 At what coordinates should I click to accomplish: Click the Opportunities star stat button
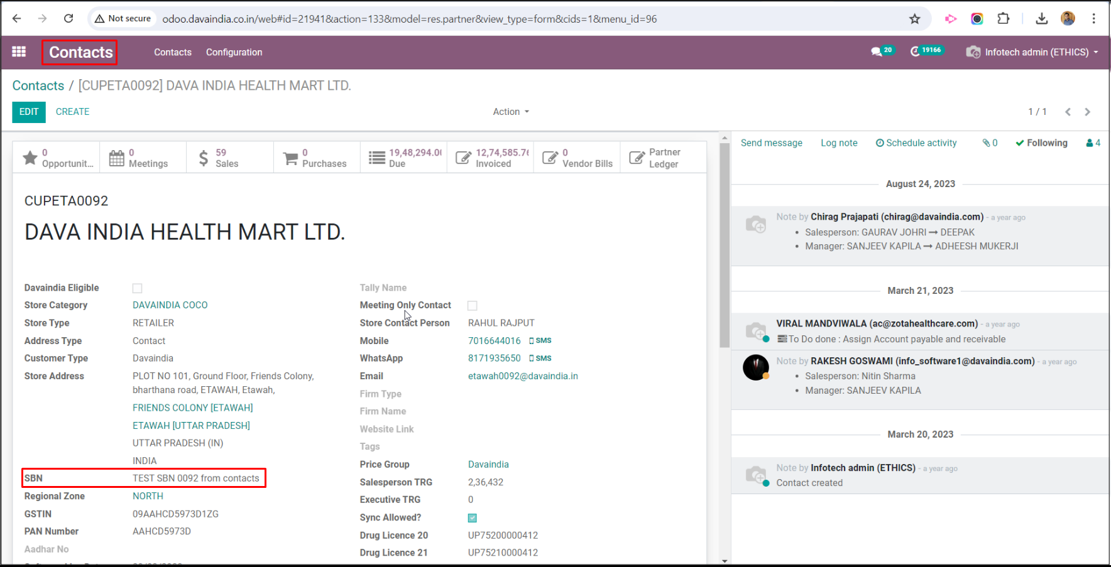(57, 158)
